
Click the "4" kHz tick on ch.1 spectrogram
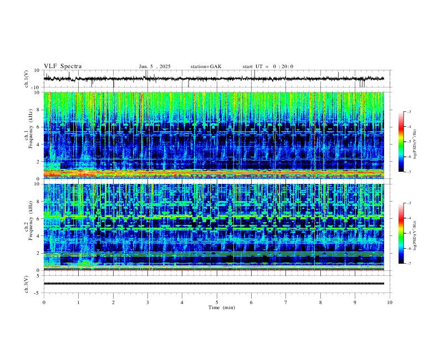click(x=39, y=145)
